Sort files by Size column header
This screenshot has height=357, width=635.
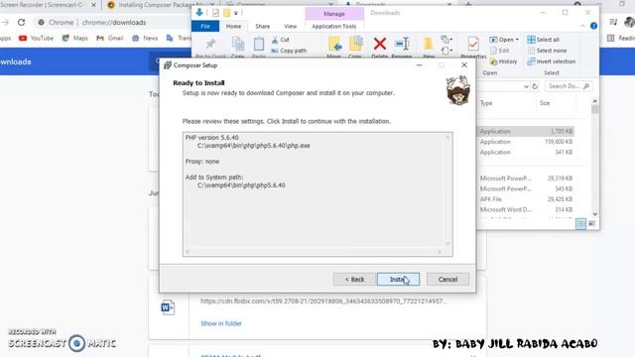coord(545,103)
